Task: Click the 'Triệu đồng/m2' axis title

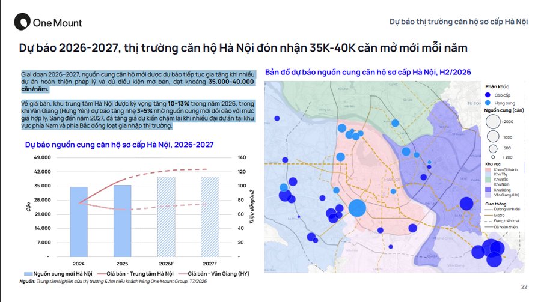Action: coord(252,207)
